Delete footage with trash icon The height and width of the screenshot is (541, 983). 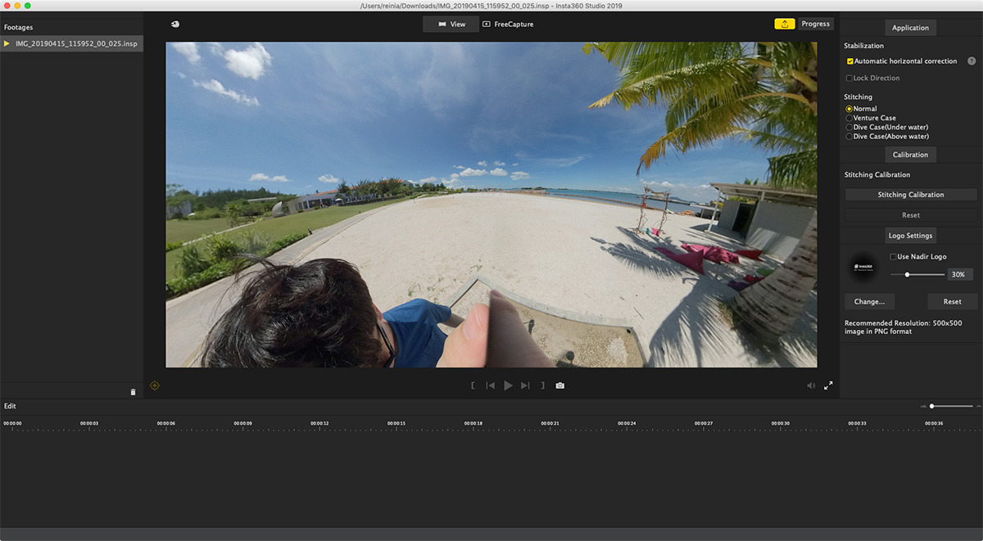[134, 392]
